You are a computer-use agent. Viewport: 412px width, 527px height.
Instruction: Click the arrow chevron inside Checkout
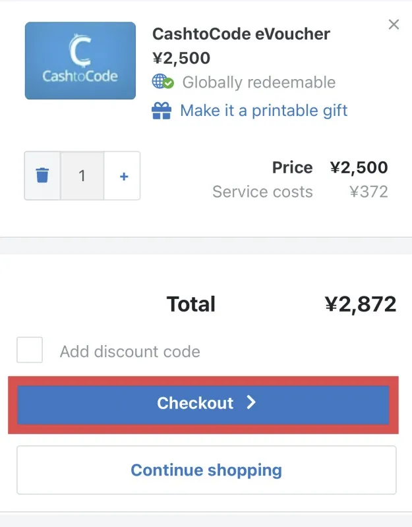pyautogui.click(x=250, y=402)
